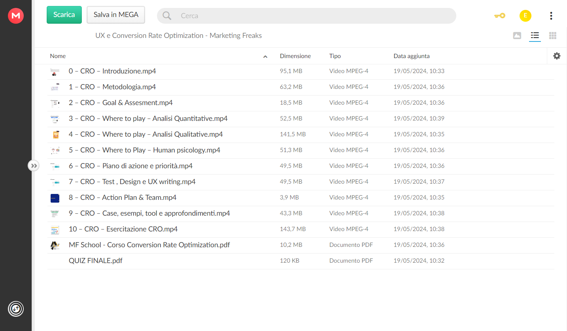Click the Salva in MEGA button

tap(116, 15)
